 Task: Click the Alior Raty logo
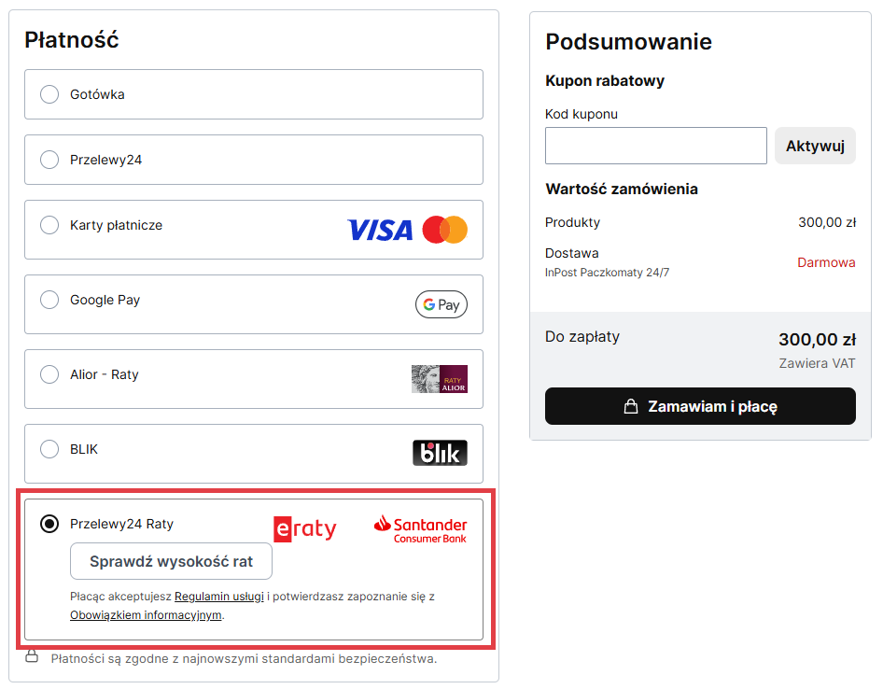click(x=440, y=379)
